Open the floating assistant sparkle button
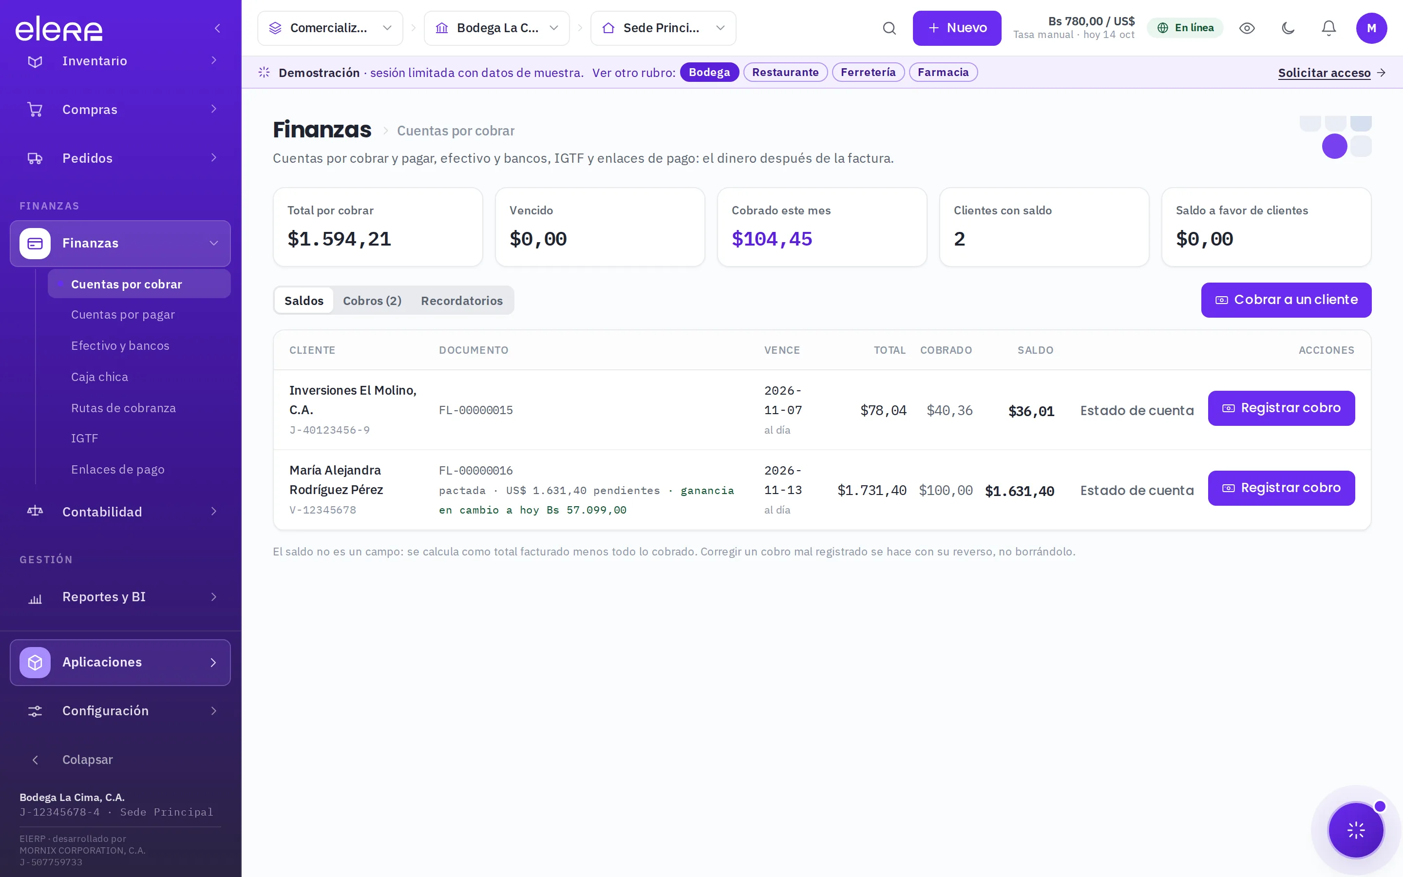The image size is (1403, 877). tap(1356, 830)
